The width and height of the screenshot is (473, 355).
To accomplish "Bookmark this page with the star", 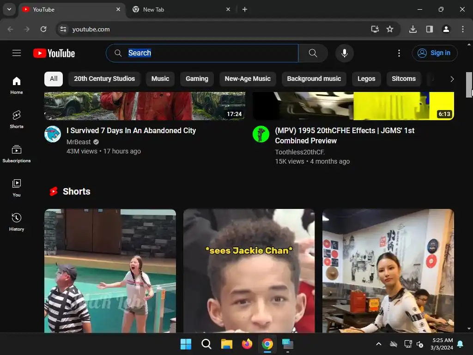I will 390,29.
